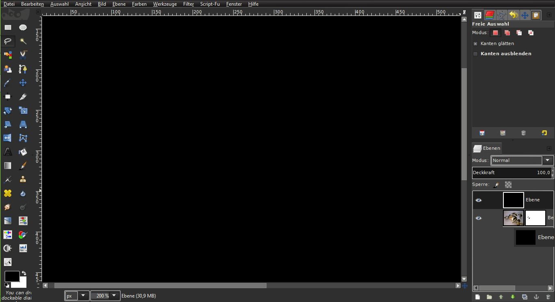This screenshot has height=302, width=555.
Task: Open the Script-Fu menu
Action: tap(210, 4)
